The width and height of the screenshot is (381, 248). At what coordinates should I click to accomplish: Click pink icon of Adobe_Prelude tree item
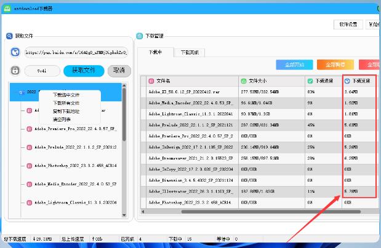point(30,147)
